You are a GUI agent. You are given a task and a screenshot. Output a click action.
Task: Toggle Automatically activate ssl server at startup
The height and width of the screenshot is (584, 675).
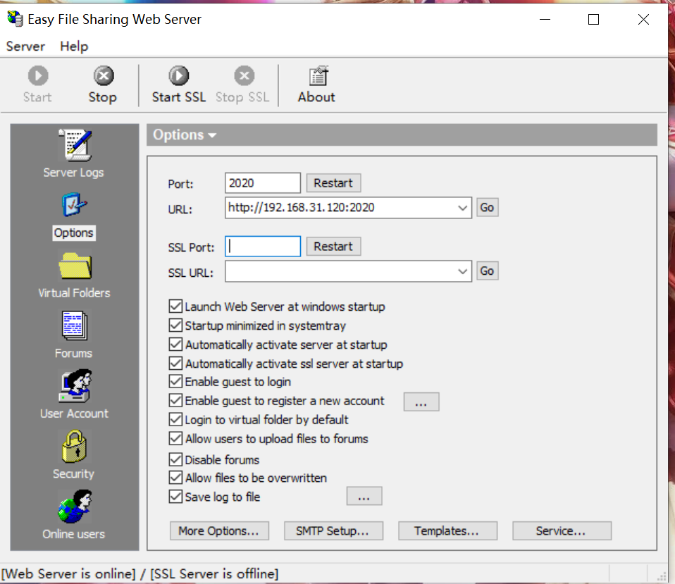click(x=175, y=364)
